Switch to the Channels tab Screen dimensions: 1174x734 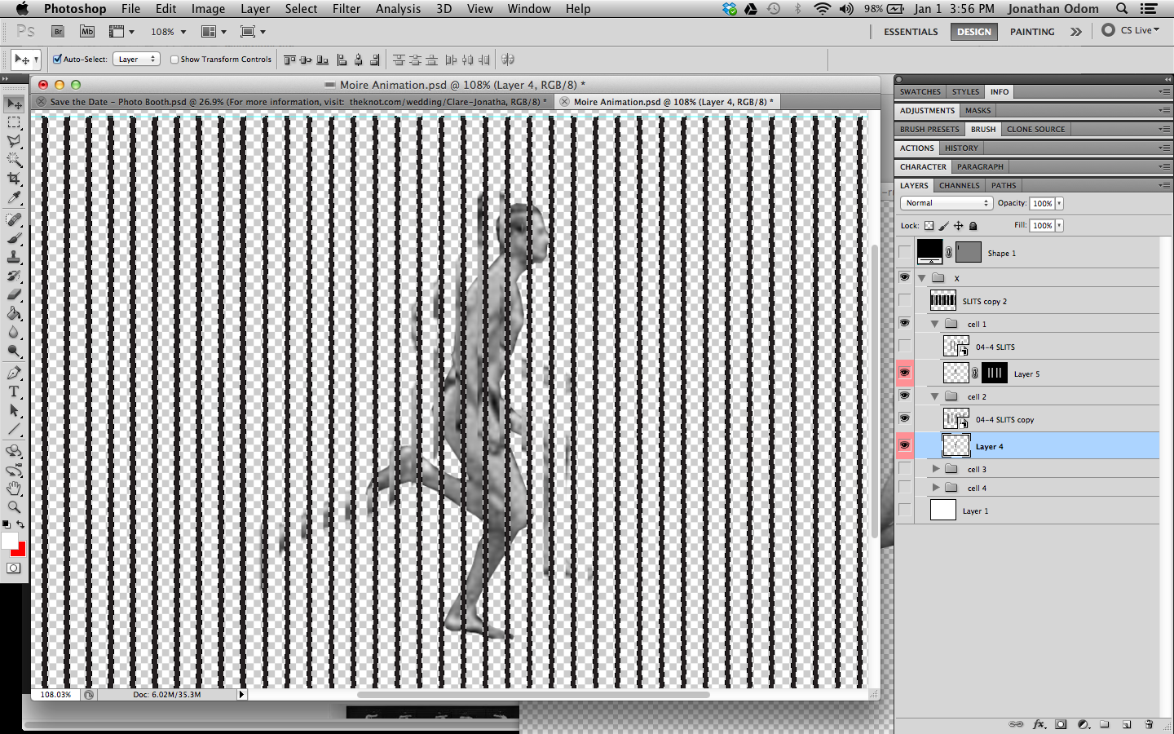[x=959, y=185]
